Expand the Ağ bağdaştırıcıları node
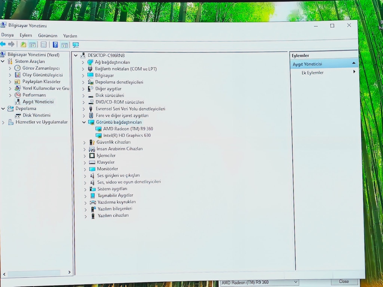Screen dimensions: 383x287 coord(83,62)
